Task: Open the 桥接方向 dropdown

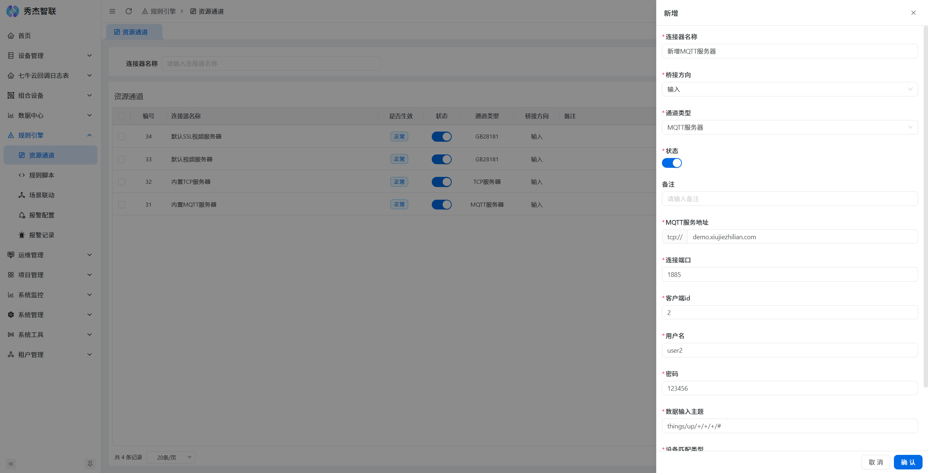Action: [x=790, y=89]
